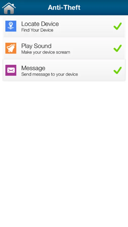The image size is (128, 227).
Task: Select 'Make your device scream' text
Action: [46, 52]
